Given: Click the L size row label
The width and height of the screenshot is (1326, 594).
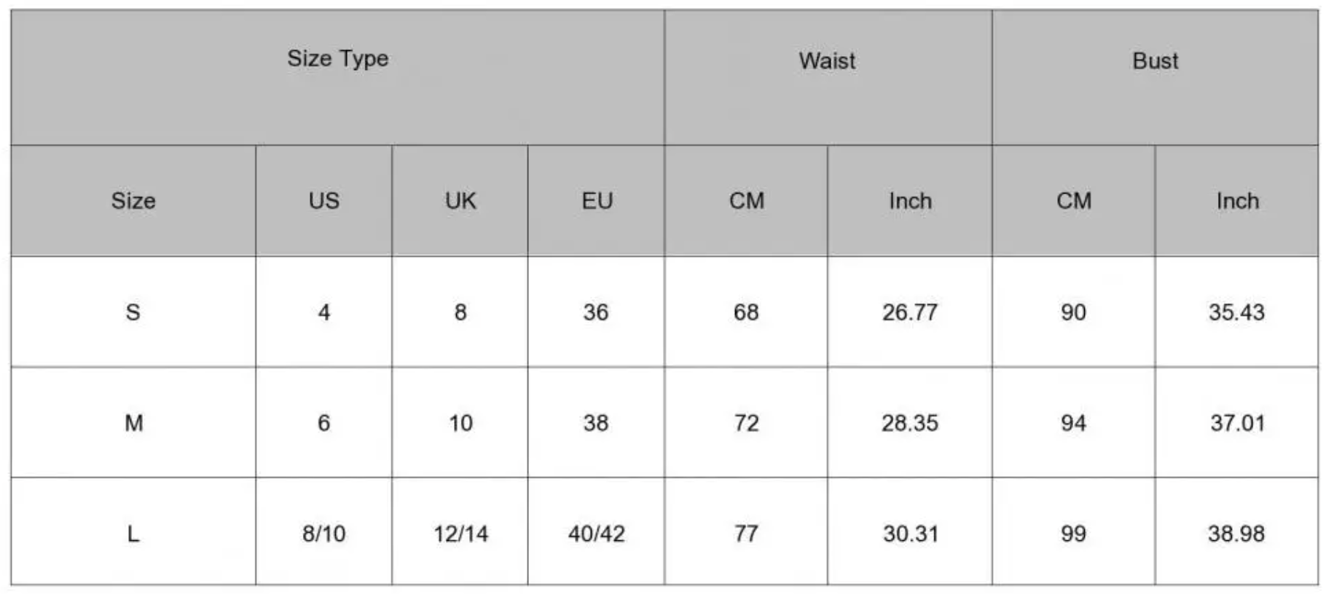Looking at the screenshot, I should click(x=133, y=534).
